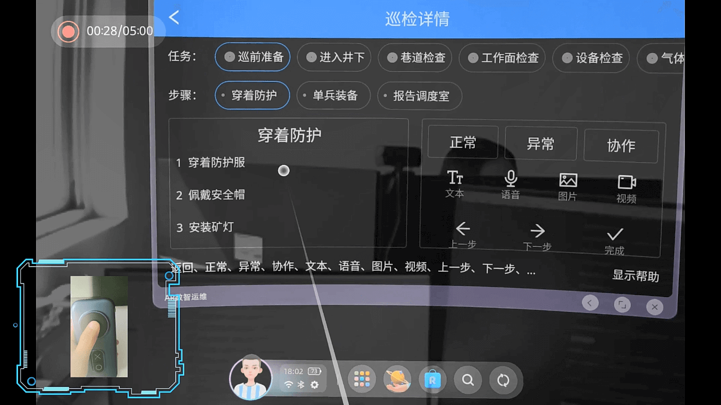Select the 语音 voice recording tool
Viewport: 721px width, 405px height.
[510, 184]
